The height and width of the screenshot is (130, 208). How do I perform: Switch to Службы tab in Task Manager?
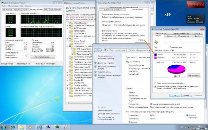tap(25, 10)
